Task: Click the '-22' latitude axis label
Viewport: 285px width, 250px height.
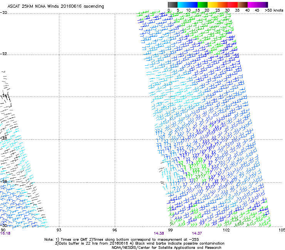Action: pyautogui.click(x=3, y=54)
